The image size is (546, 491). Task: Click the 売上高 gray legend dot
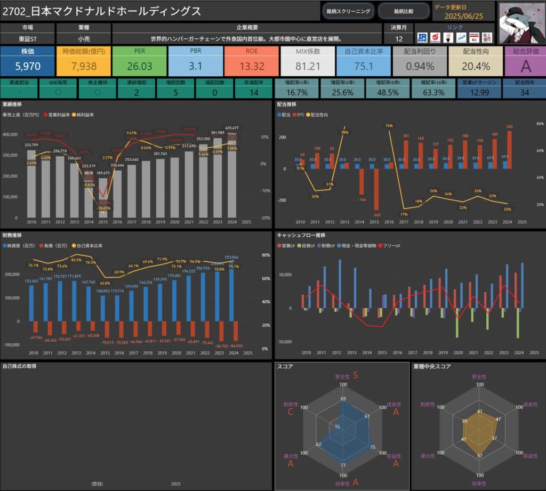[x=4, y=115]
